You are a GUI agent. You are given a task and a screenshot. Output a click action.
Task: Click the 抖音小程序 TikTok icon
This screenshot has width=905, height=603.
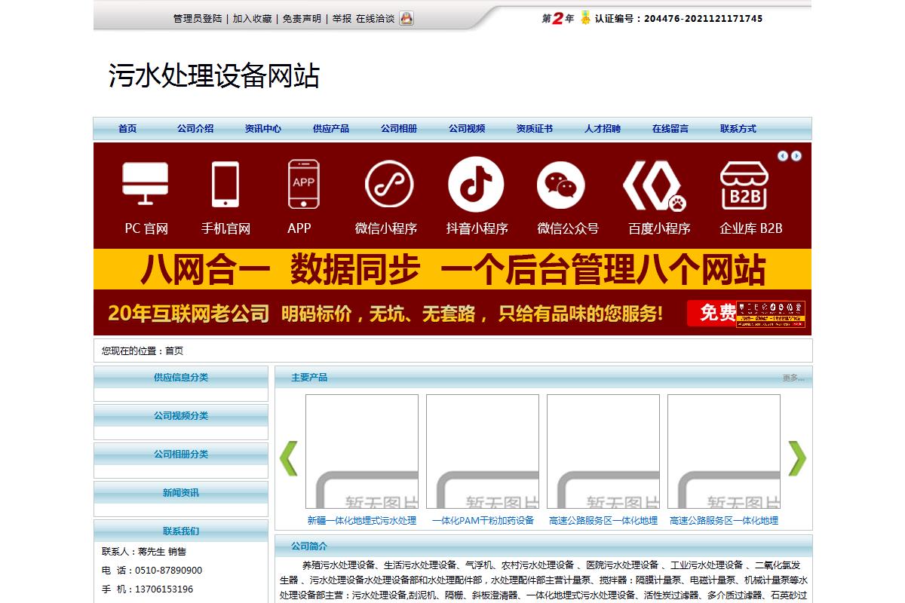tap(476, 184)
